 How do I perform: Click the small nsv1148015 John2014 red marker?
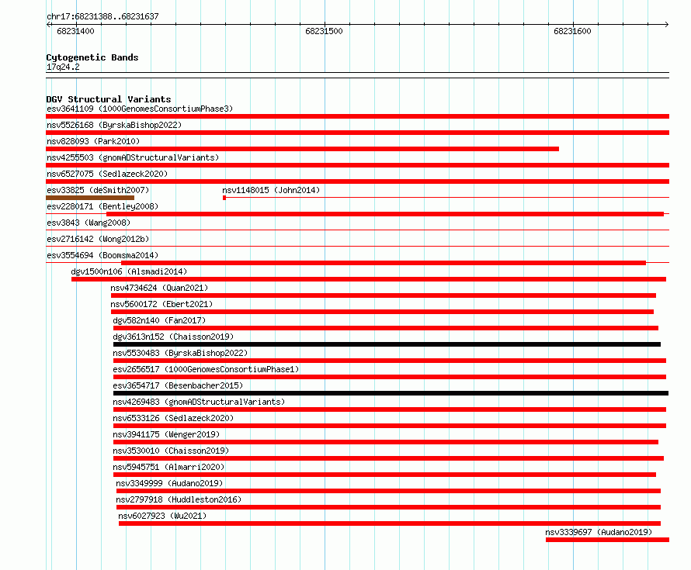[224, 198]
